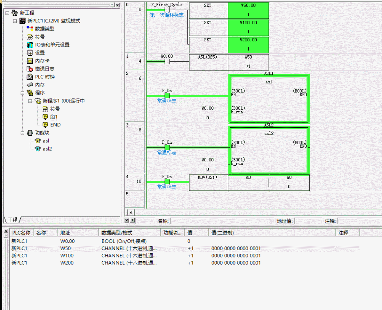This screenshot has width=382, height=310.
Task: Open the asl2 function block
Action: (x=47, y=149)
